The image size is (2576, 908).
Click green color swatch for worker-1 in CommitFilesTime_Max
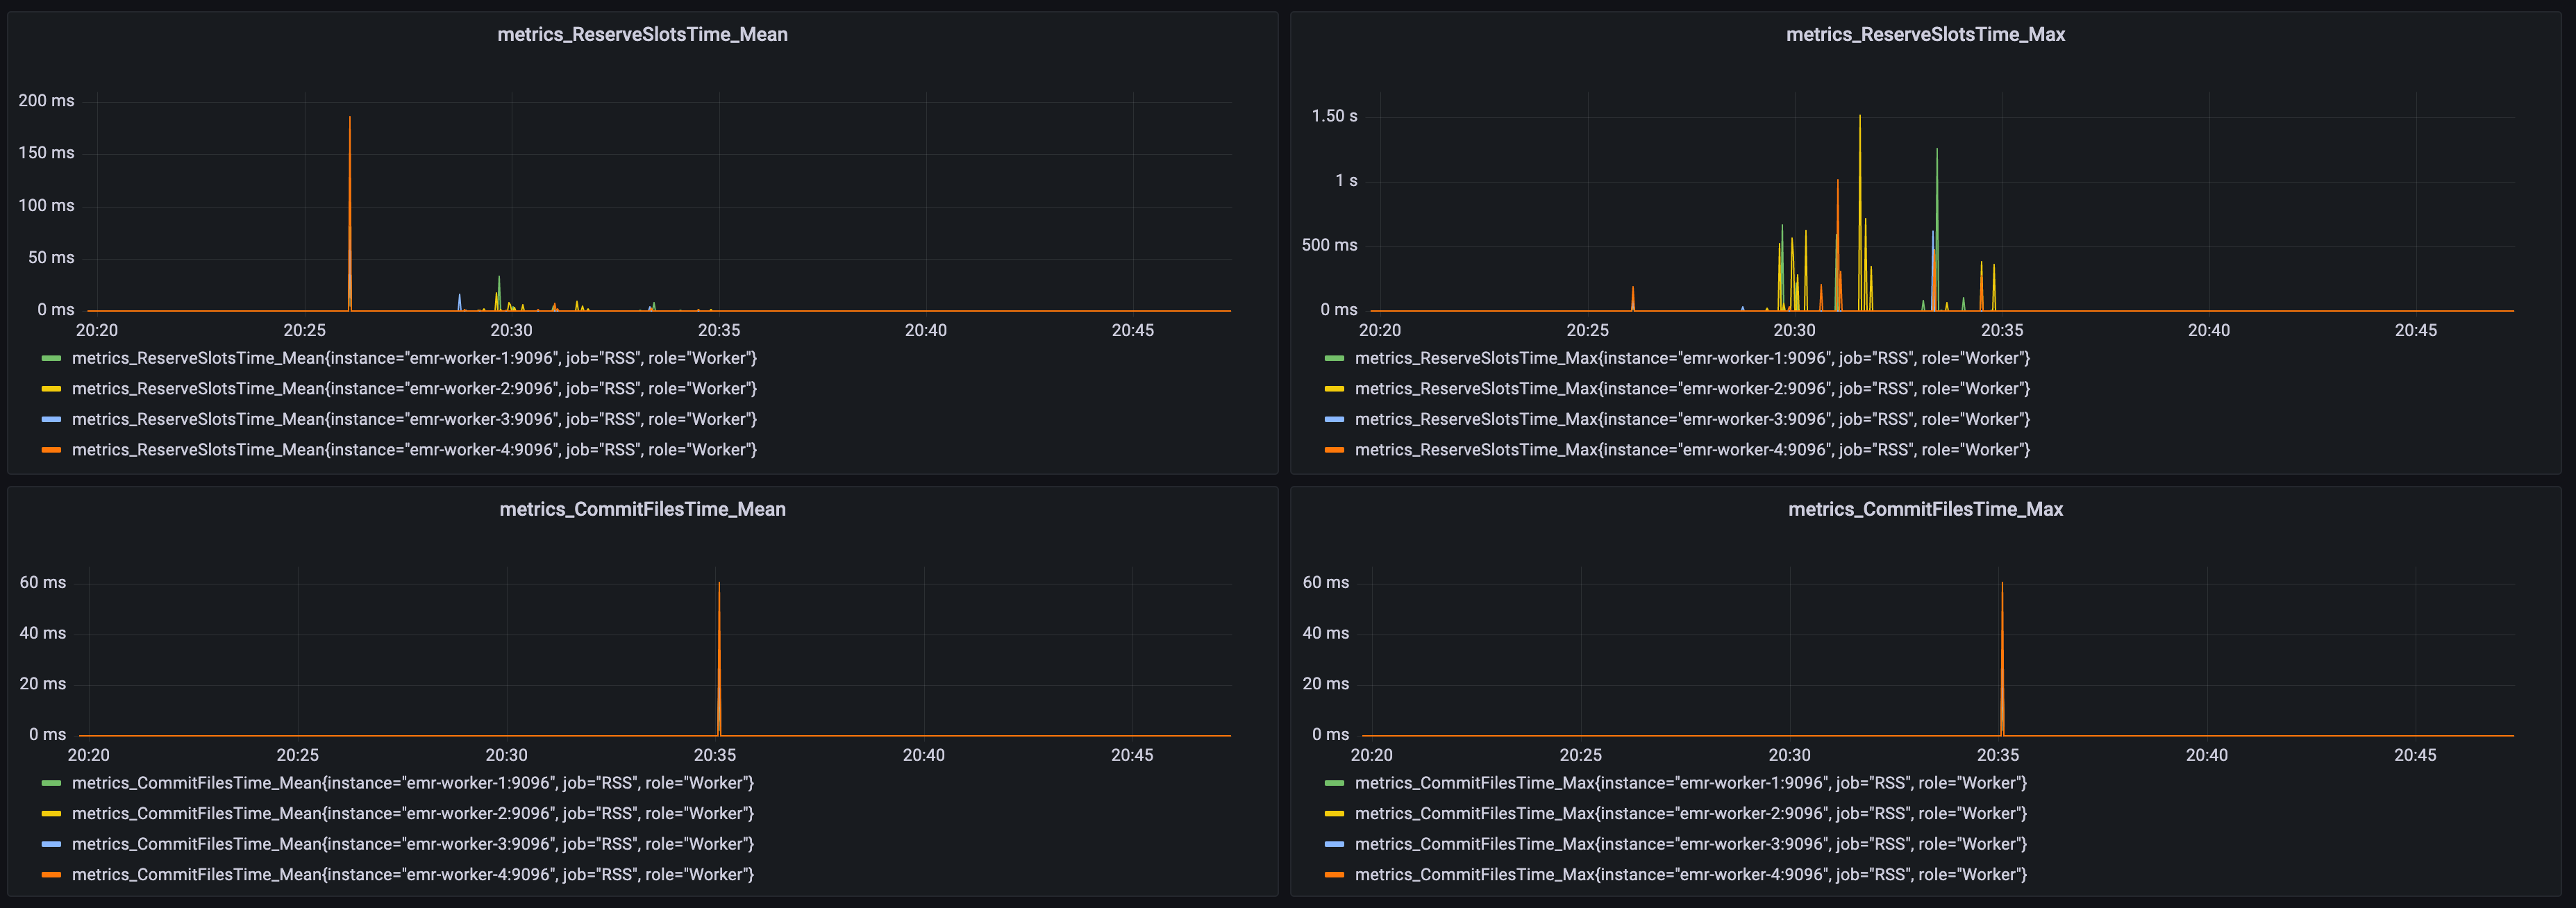coord(1334,783)
